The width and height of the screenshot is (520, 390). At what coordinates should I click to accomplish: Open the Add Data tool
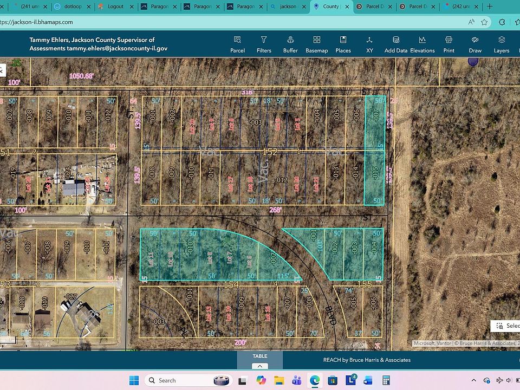pyautogui.click(x=396, y=44)
